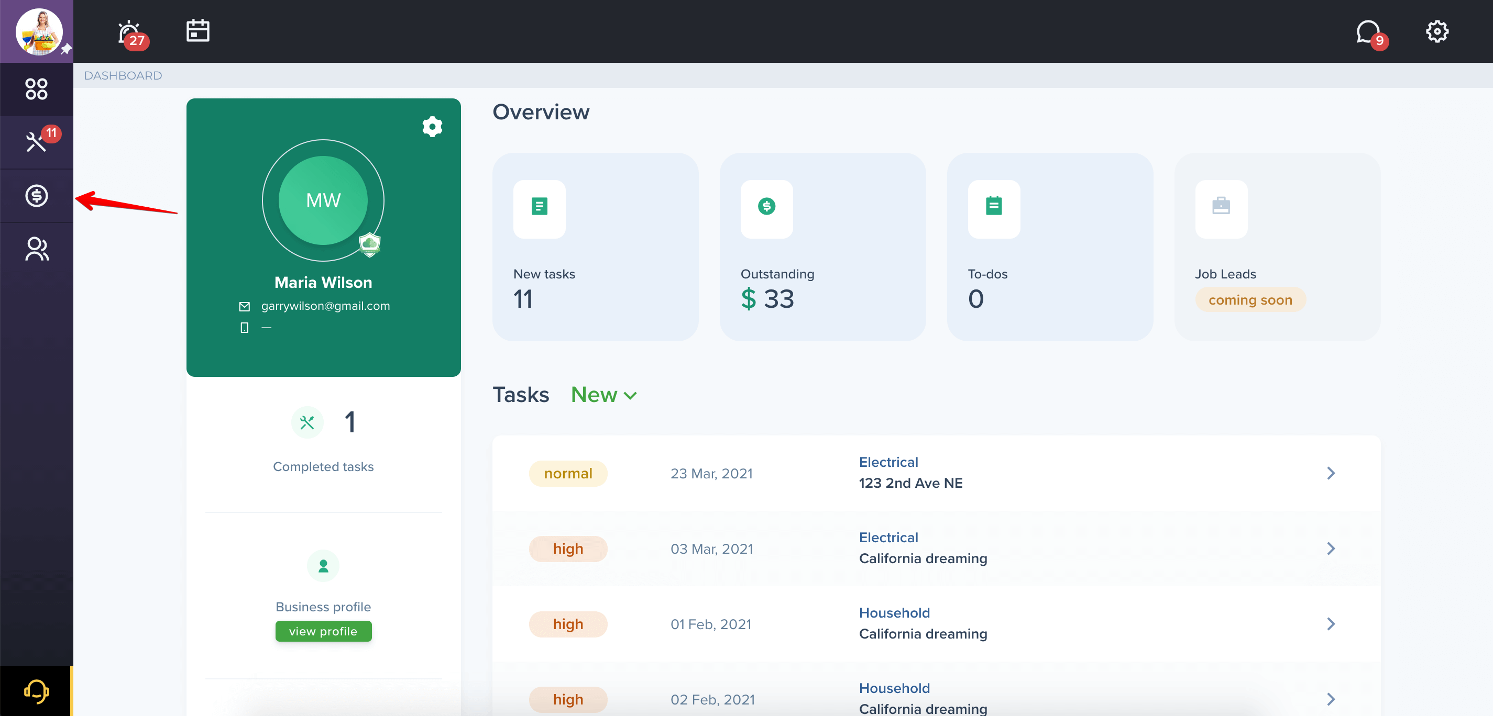The width and height of the screenshot is (1493, 716).
Task: Open the payments dollar icon in sidebar
Action: (x=36, y=196)
